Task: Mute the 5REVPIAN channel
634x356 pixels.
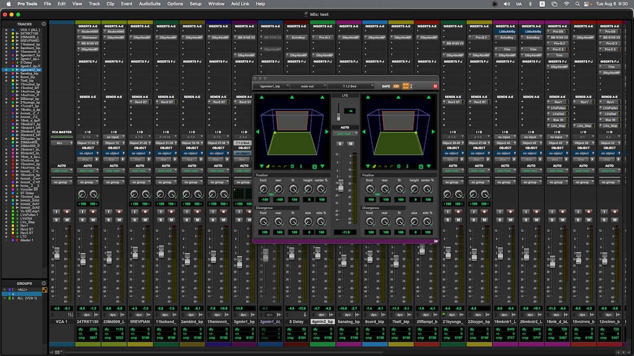Action: [x=146, y=220]
